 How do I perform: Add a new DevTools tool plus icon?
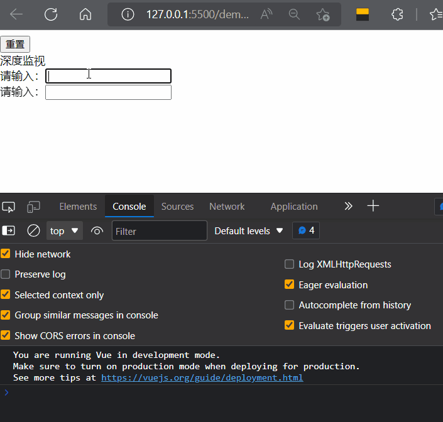point(373,206)
